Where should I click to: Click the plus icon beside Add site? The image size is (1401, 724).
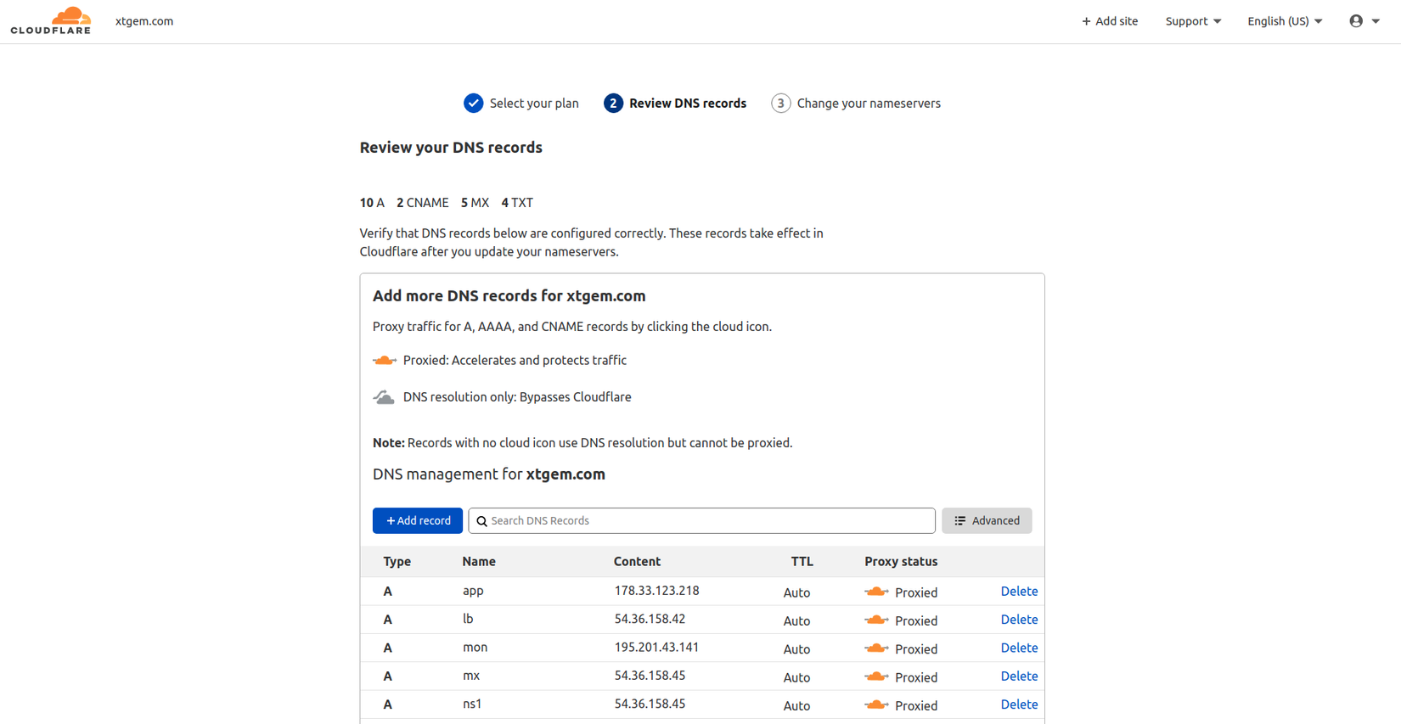pos(1086,21)
